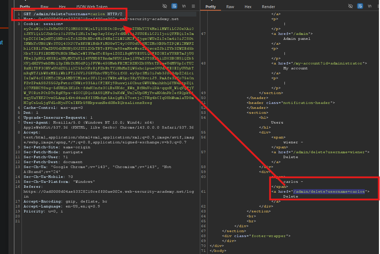This screenshot has height=254, width=380.
Task: Click the 'Sec-Fetch-User: ?1' header
Action: (x=46, y=157)
